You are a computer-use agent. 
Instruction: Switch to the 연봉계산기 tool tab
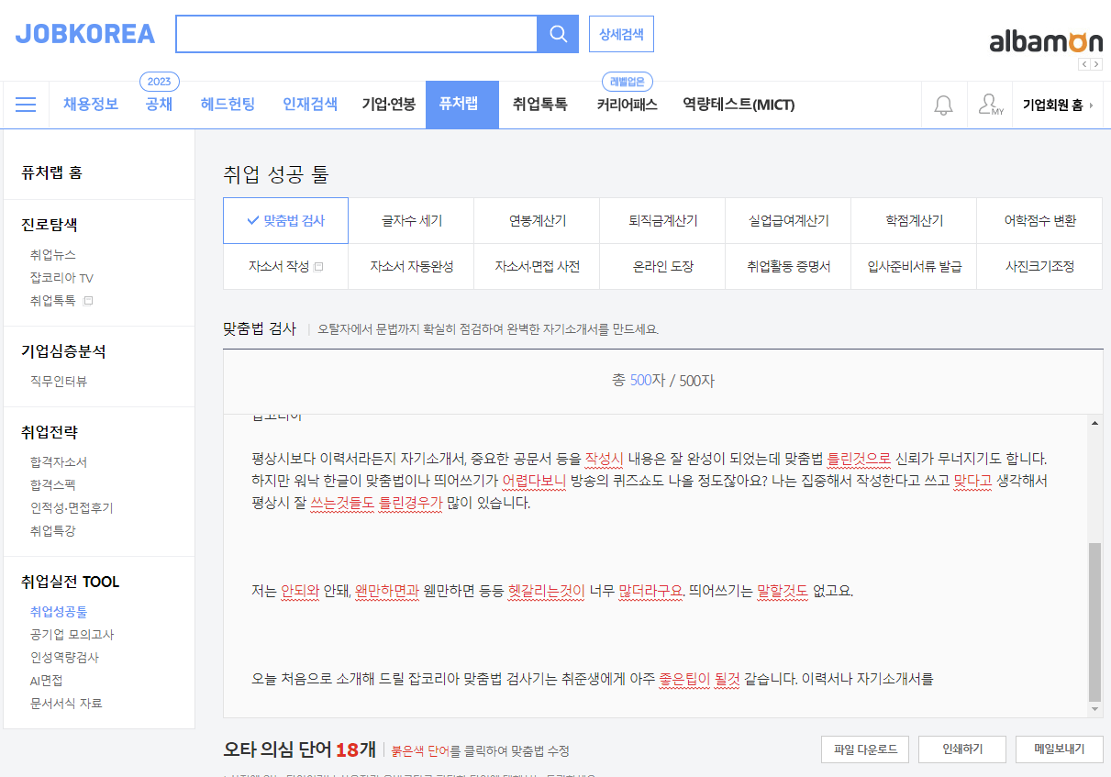point(537,220)
